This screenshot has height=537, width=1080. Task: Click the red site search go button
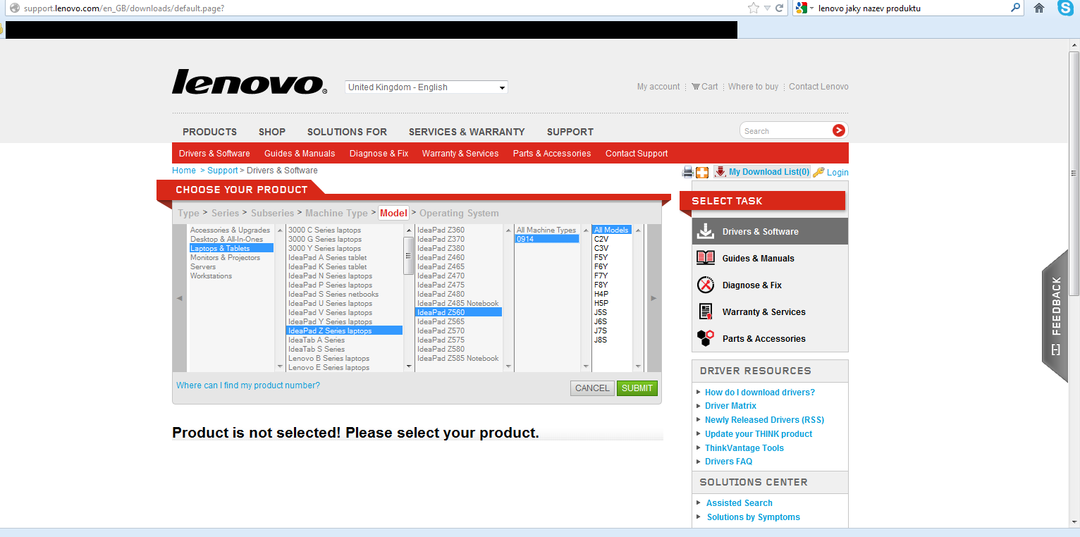click(x=838, y=130)
